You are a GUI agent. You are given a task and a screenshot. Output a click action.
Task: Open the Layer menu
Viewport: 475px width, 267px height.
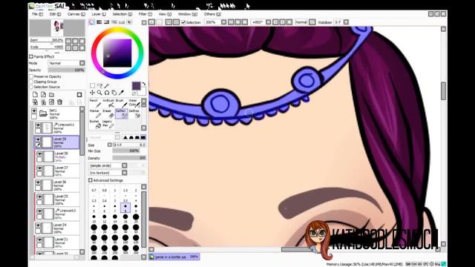[99, 14]
